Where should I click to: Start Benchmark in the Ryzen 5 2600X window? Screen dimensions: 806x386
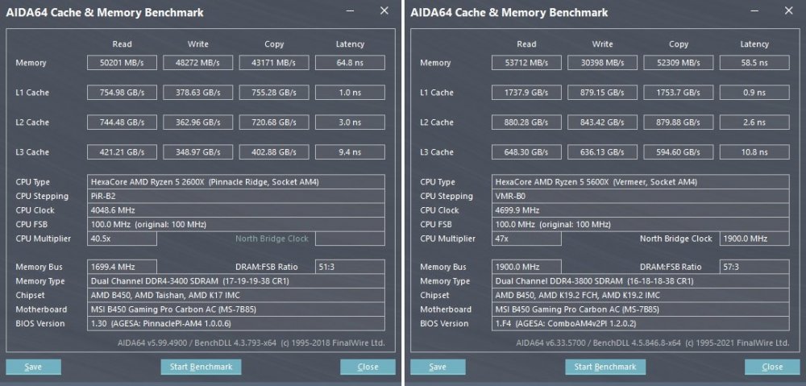point(201,367)
